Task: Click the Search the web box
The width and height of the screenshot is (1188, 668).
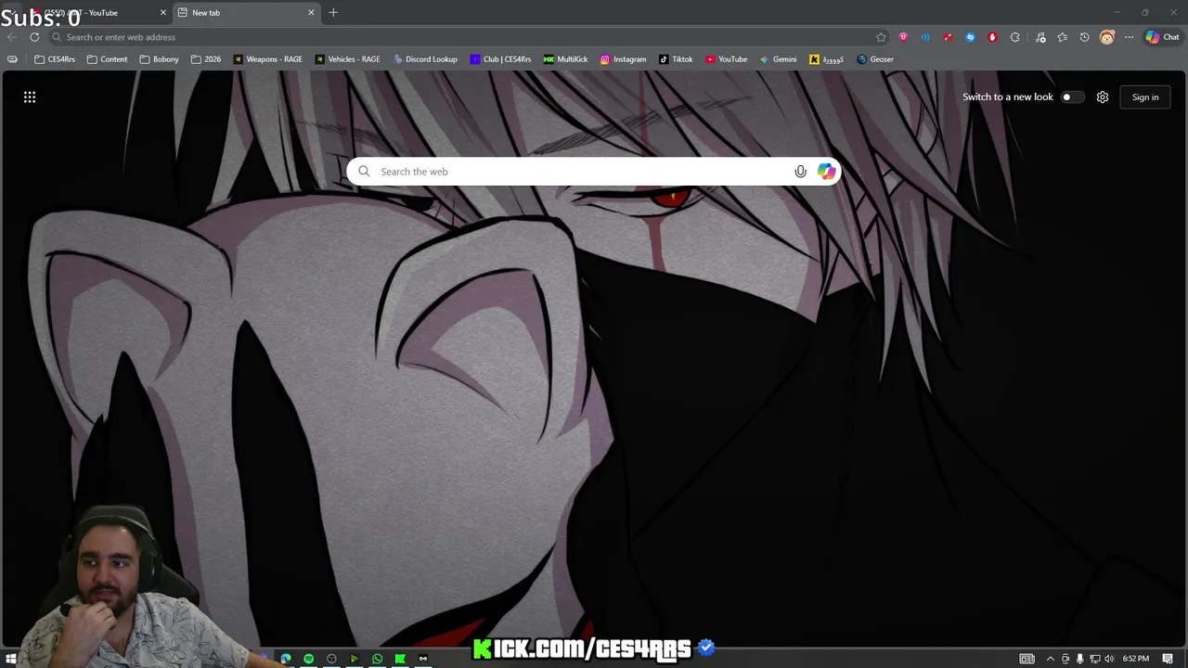Action: pos(594,172)
